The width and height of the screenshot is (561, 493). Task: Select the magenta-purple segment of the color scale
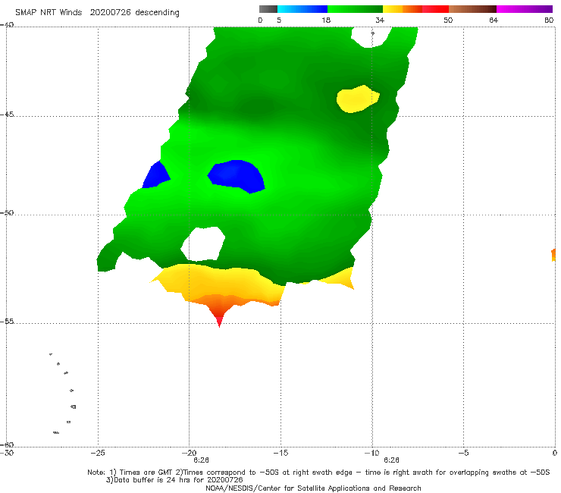coord(525,9)
